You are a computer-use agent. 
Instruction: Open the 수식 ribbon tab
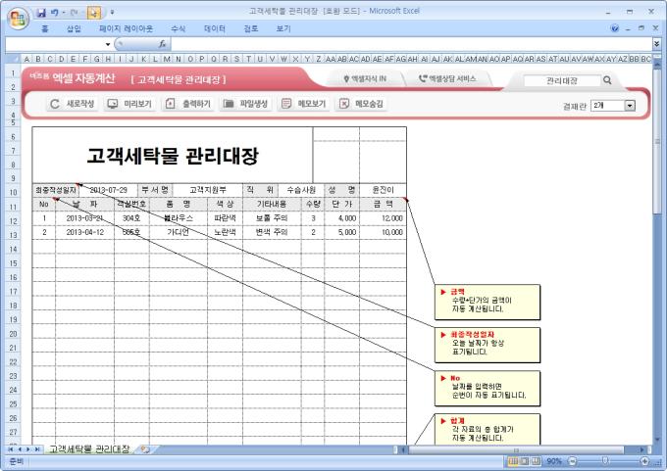[x=179, y=29]
